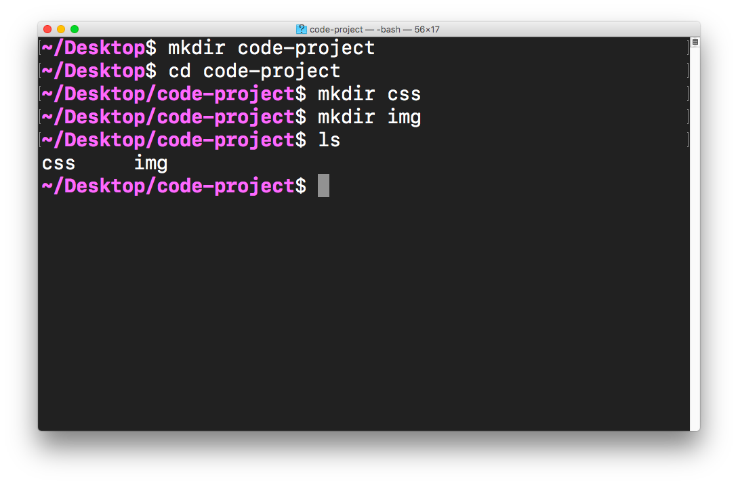Image resolution: width=738 pixels, height=485 pixels.
Task: Click the cd code-project command text
Action: coord(256,70)
